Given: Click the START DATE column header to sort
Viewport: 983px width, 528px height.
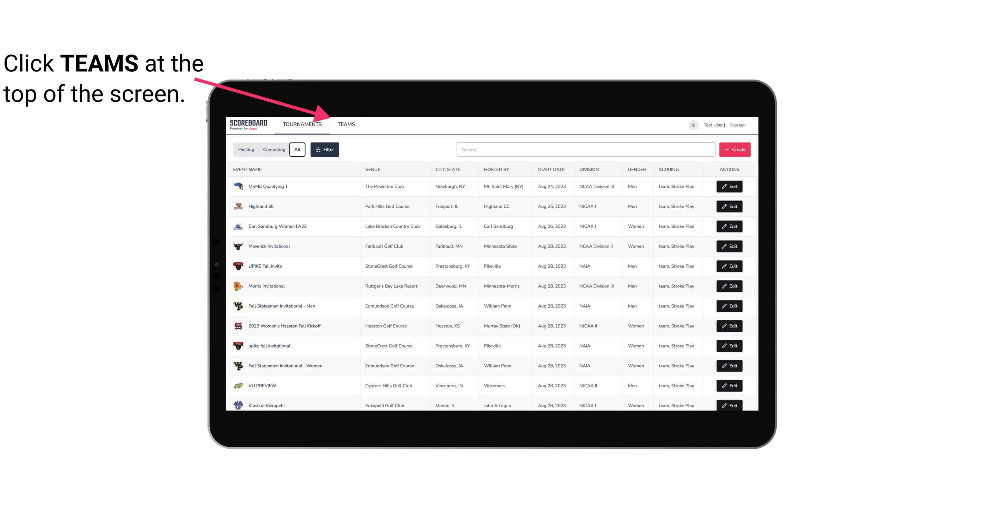Looking at the screenshot, I should click(551, 169).
